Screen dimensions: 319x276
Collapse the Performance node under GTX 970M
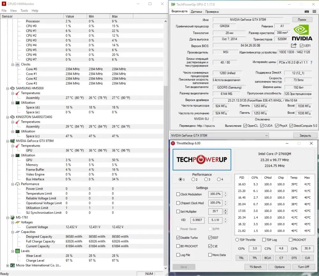(13, 184)
